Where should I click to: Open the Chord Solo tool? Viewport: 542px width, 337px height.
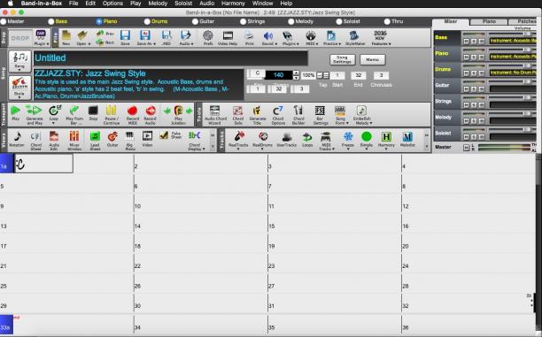pyautogui.click(x=238, y=115)
